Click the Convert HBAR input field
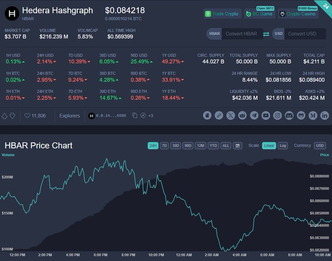Viewport: 332px width, 261px height. pos(242,34)
